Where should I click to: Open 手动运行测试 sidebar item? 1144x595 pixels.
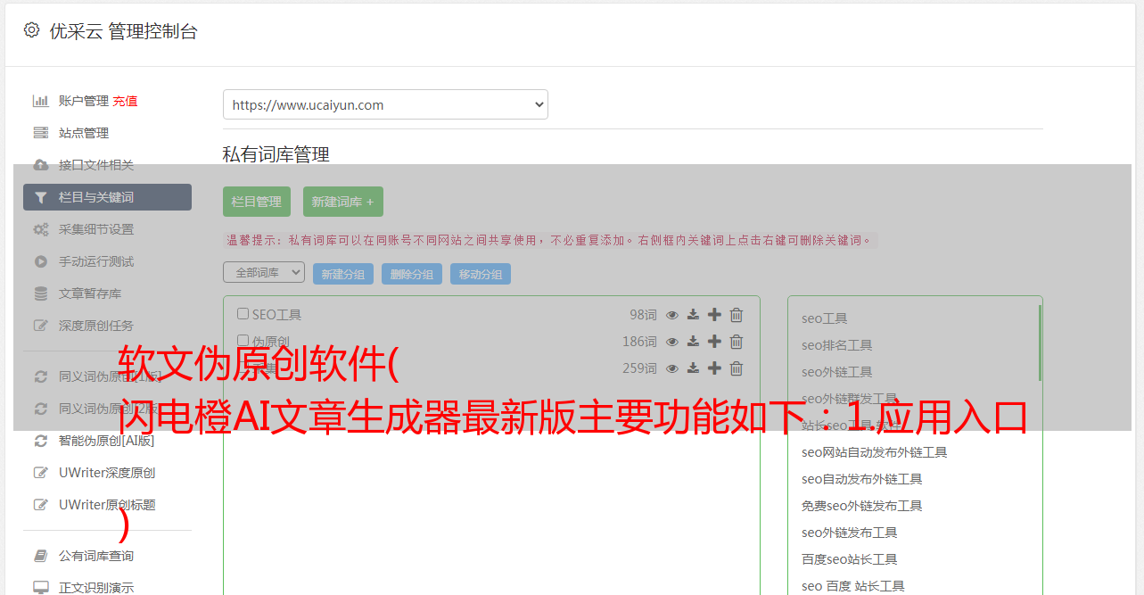click(x=96, y=261)
